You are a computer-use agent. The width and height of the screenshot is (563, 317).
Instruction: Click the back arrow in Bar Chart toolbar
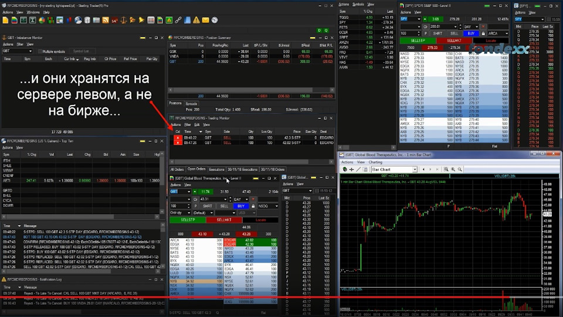423,169
